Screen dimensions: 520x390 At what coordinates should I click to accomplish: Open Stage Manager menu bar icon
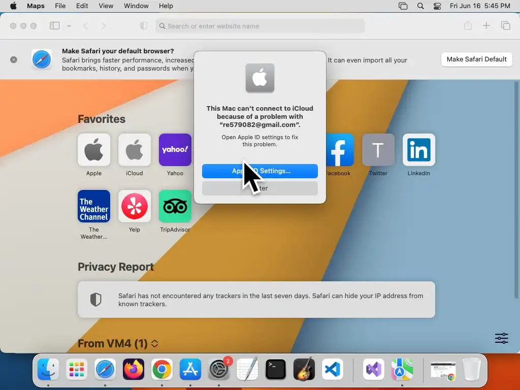tap(403, 6)
